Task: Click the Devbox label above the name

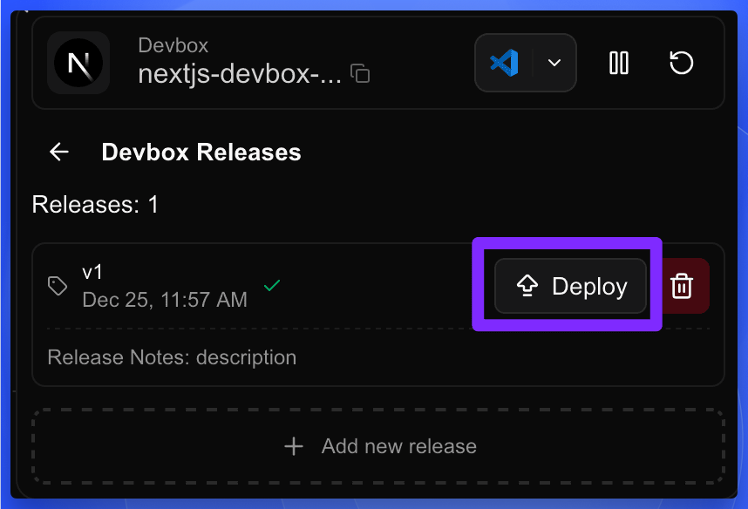Action: click(173, 46)
